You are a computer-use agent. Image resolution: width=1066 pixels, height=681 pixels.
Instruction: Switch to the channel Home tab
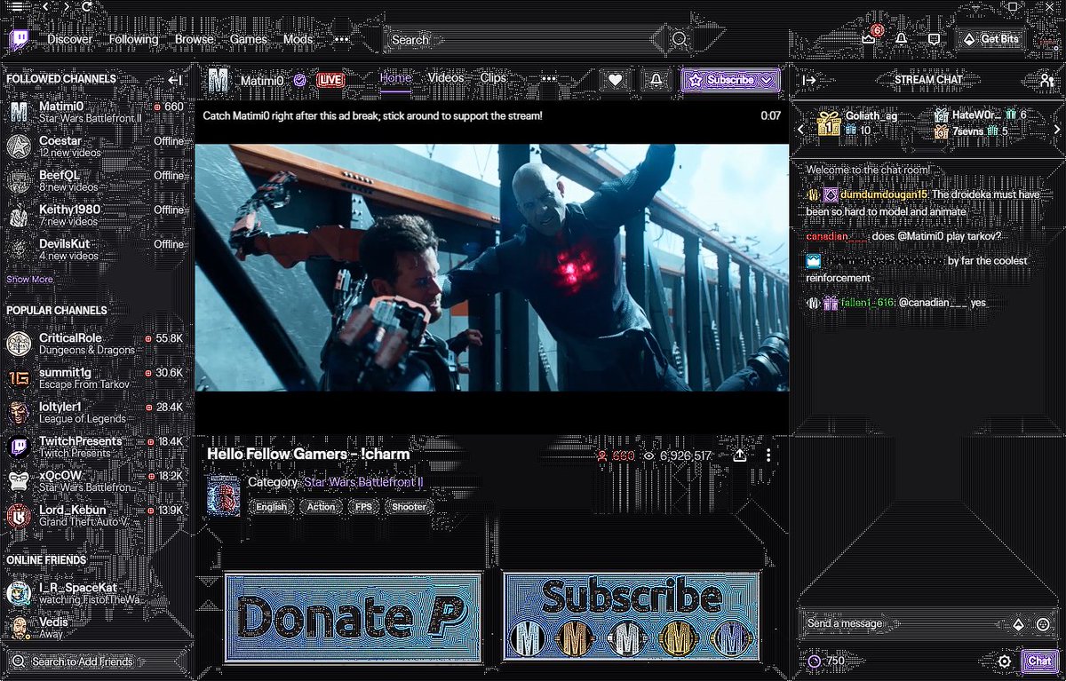[395, 78]
